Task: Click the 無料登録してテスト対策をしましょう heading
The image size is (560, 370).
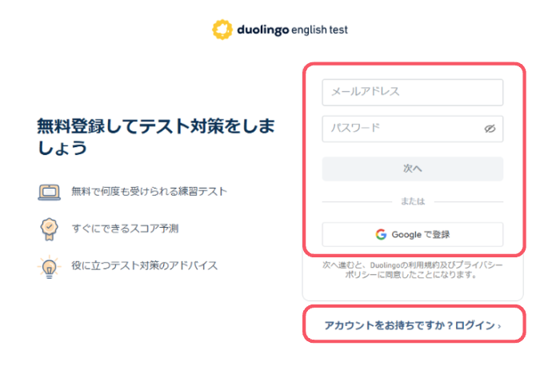Action: point(156,137)
